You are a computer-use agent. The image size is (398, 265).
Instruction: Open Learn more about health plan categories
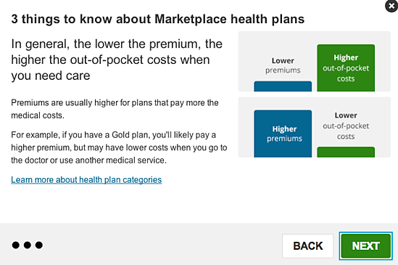(86, 180)
